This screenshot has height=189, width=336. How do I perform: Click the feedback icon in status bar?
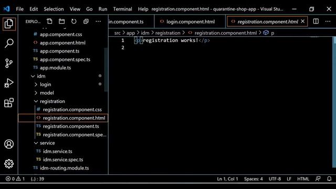(318, 178)
